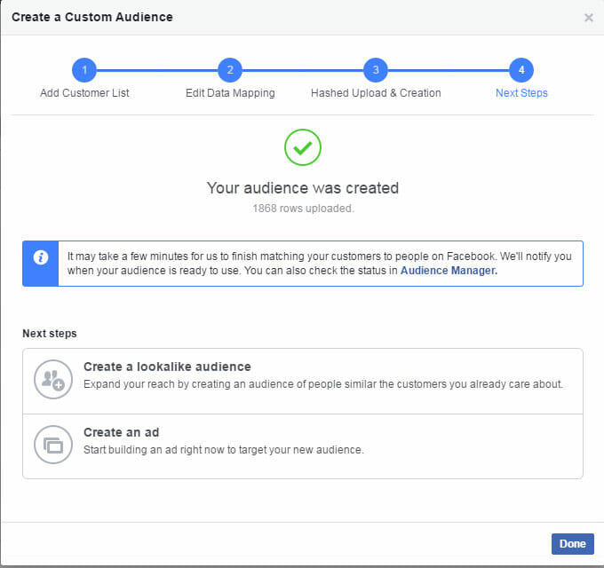The image size is (604, 568).
Task: Select the Hashed Upload & Creation step
Action: point(376,93)
